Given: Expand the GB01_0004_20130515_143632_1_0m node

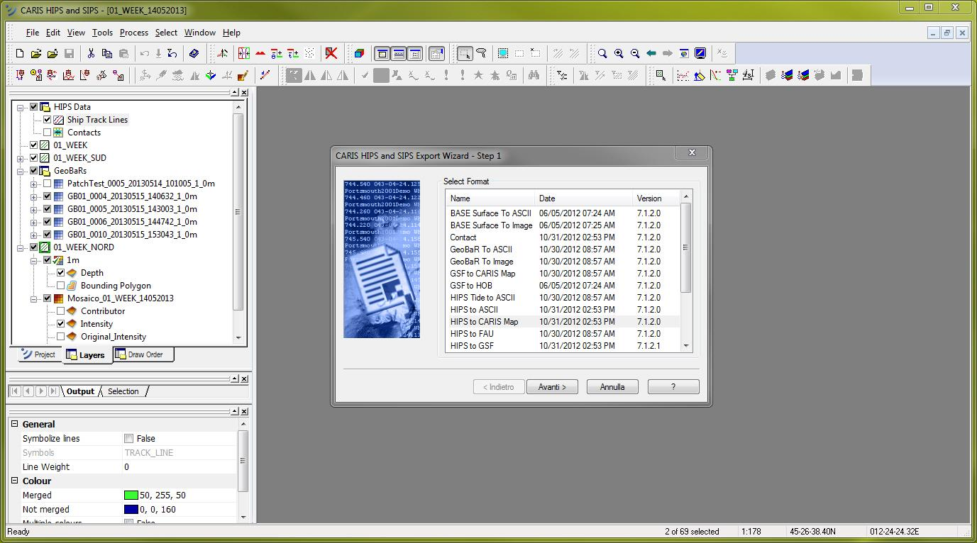Looking at the screenshot, I should point(34,196).
